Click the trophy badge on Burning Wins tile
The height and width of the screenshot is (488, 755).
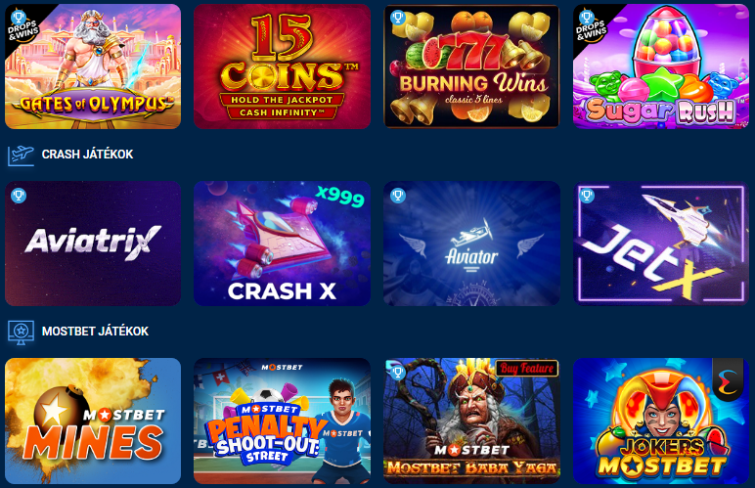point(398,18)
